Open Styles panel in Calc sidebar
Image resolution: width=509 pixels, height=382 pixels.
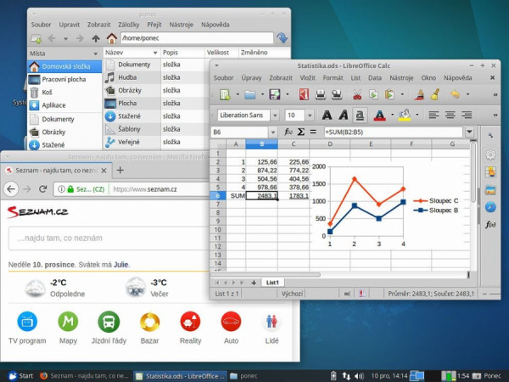(490, 172)
